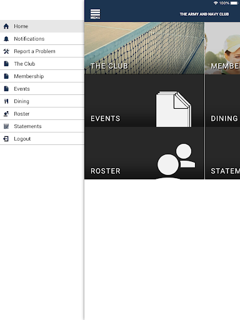
Task: Click the stacked pages icon on Events tile
Action: pos(174,109)
